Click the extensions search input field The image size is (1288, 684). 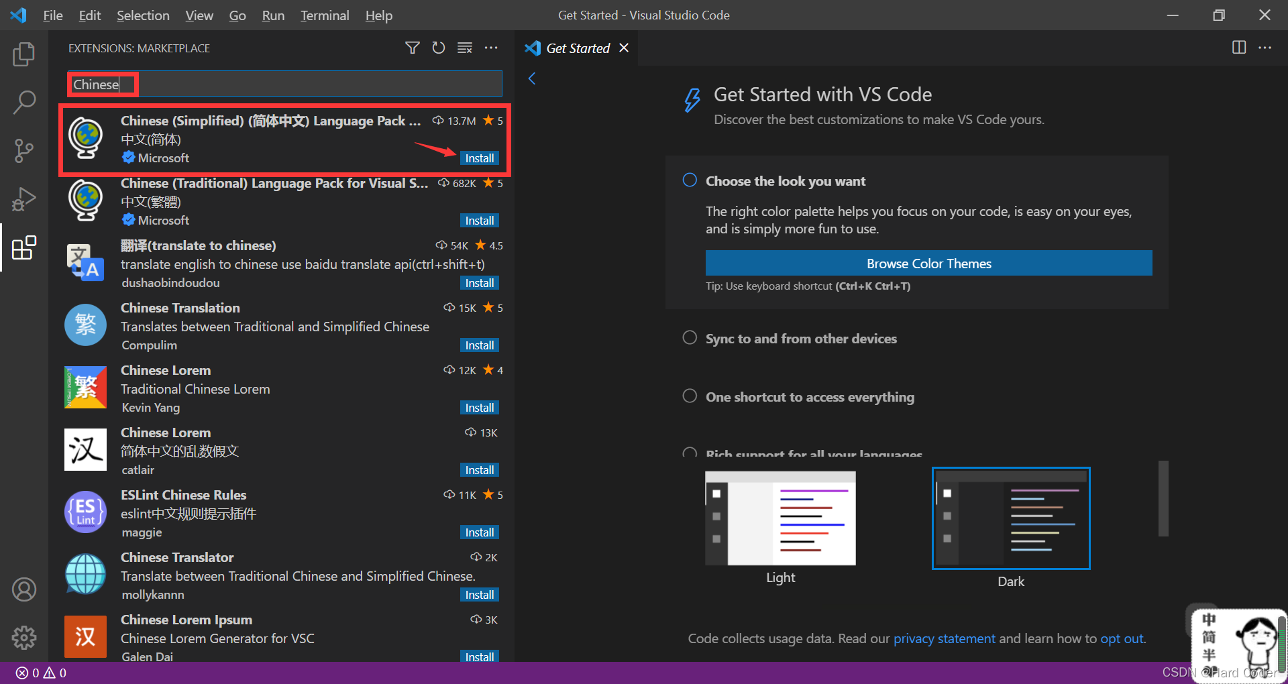tap(285, 84)
